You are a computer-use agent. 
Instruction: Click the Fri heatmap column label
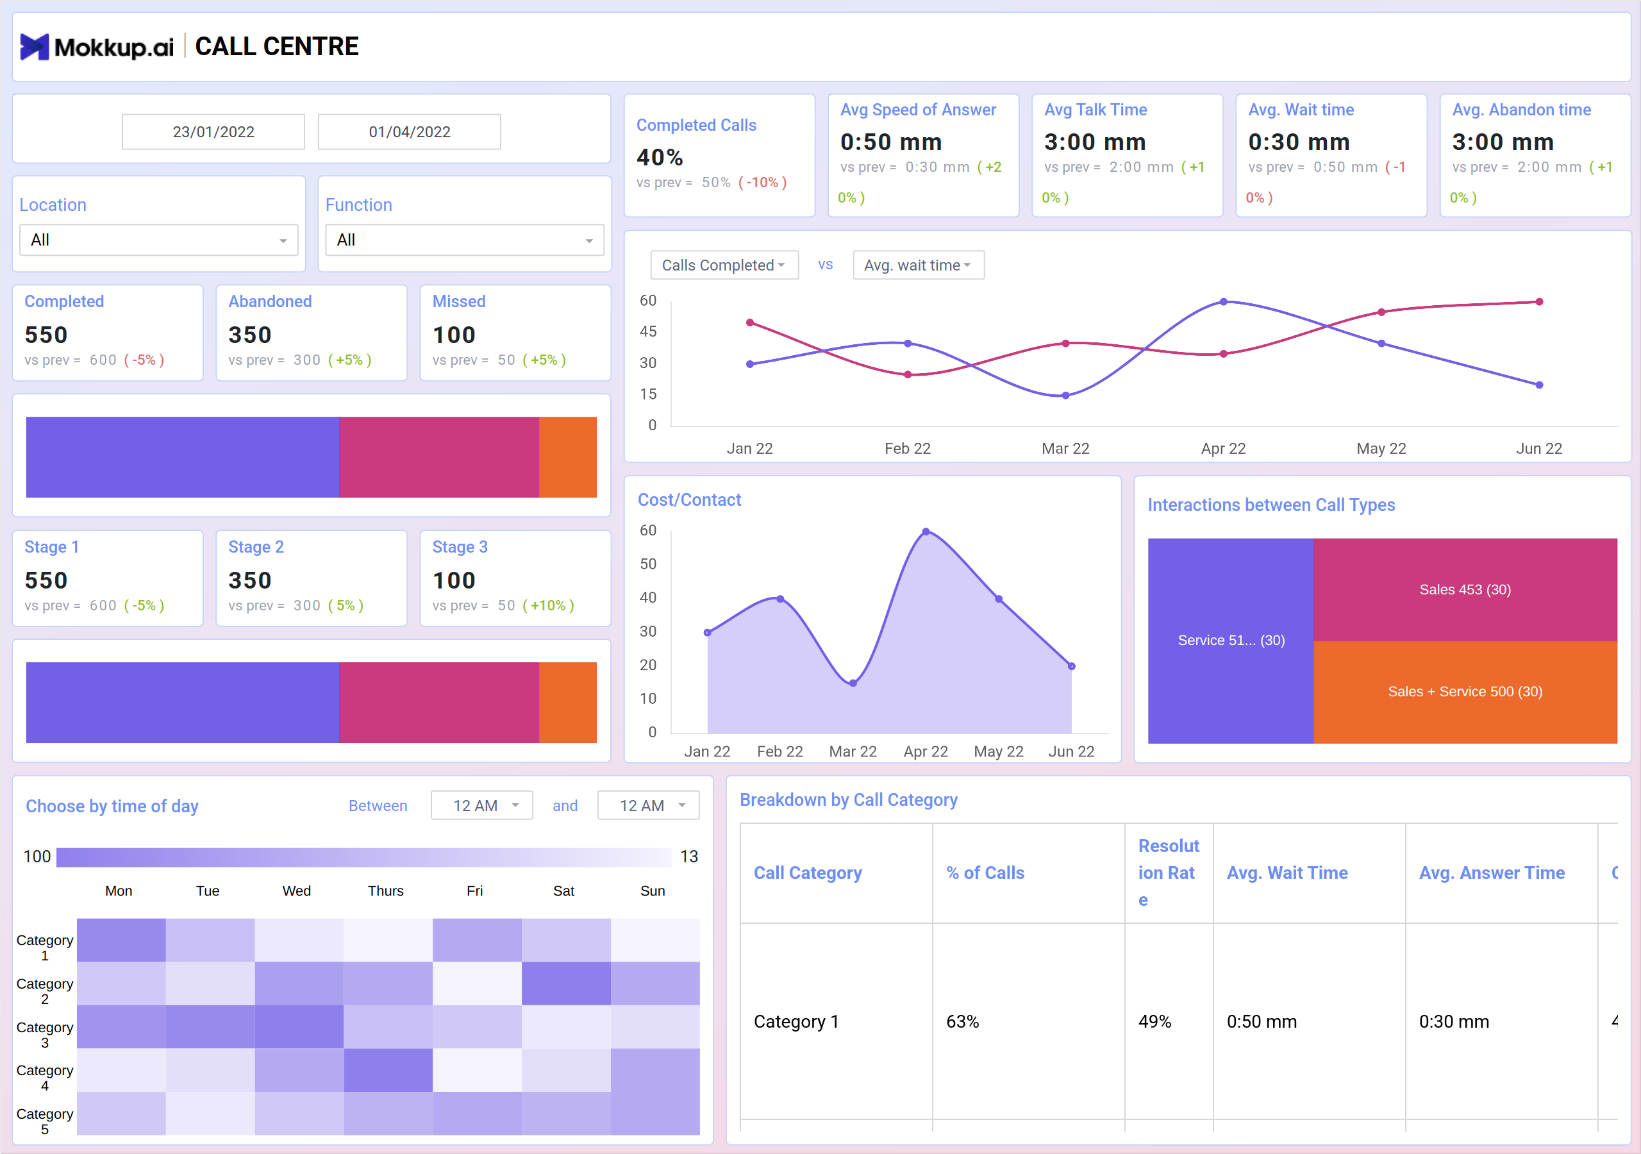[474, 891]
